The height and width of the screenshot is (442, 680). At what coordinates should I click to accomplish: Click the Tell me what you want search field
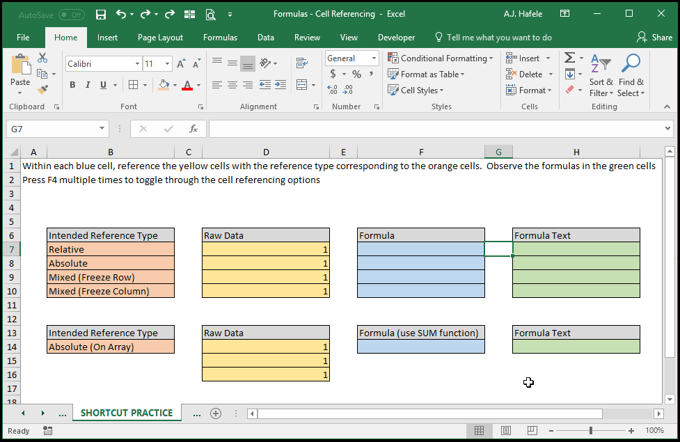[x=493, y=38]
